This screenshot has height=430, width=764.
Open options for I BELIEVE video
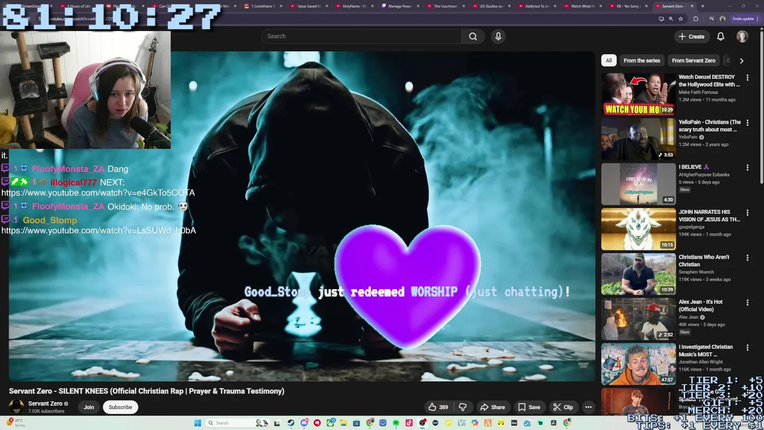[x=747, y=168]
